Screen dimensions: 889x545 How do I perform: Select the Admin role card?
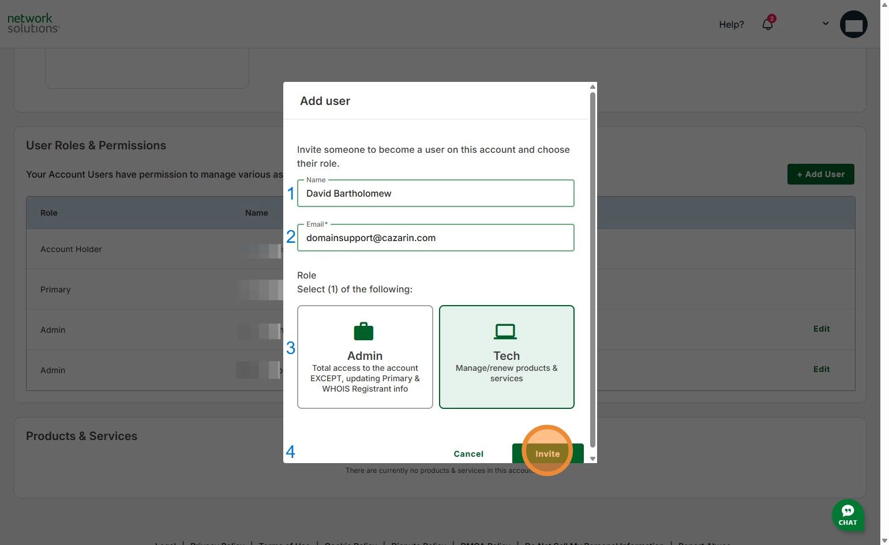point(365,357)
